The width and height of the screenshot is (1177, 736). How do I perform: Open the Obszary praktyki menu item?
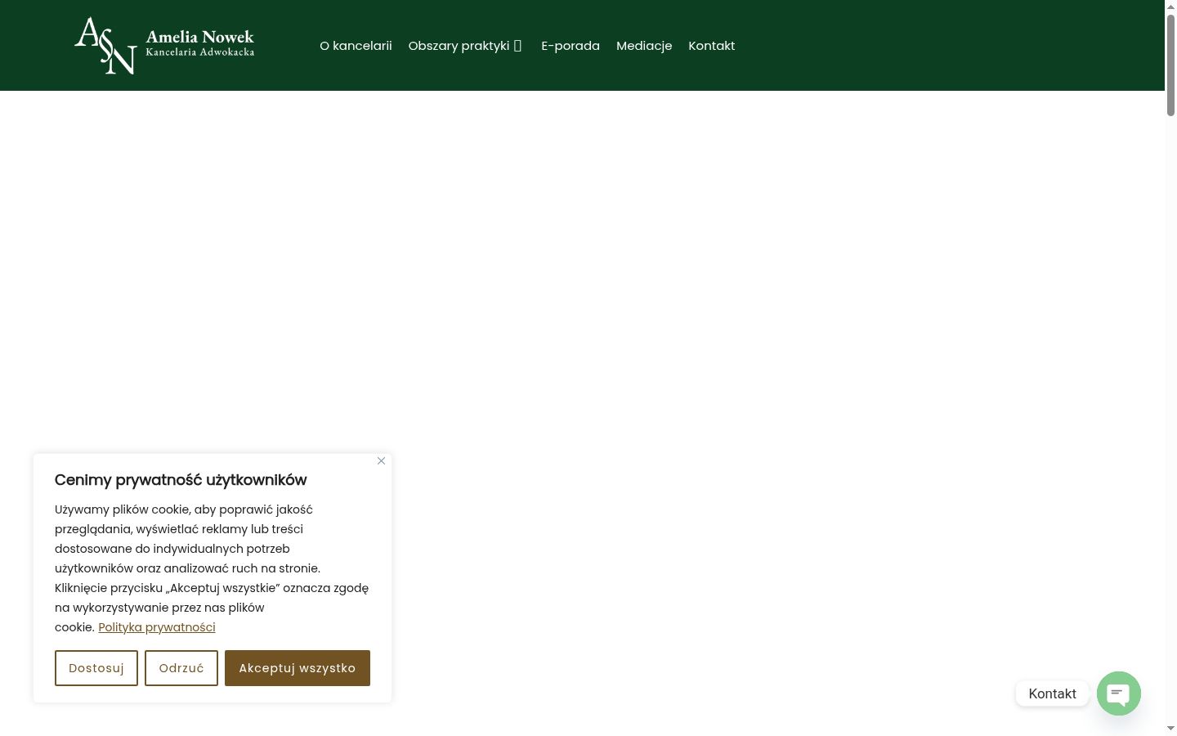tap(459, 46)
